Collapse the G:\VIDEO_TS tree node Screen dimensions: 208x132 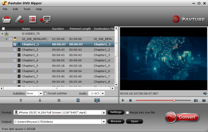tap(2, 34)
